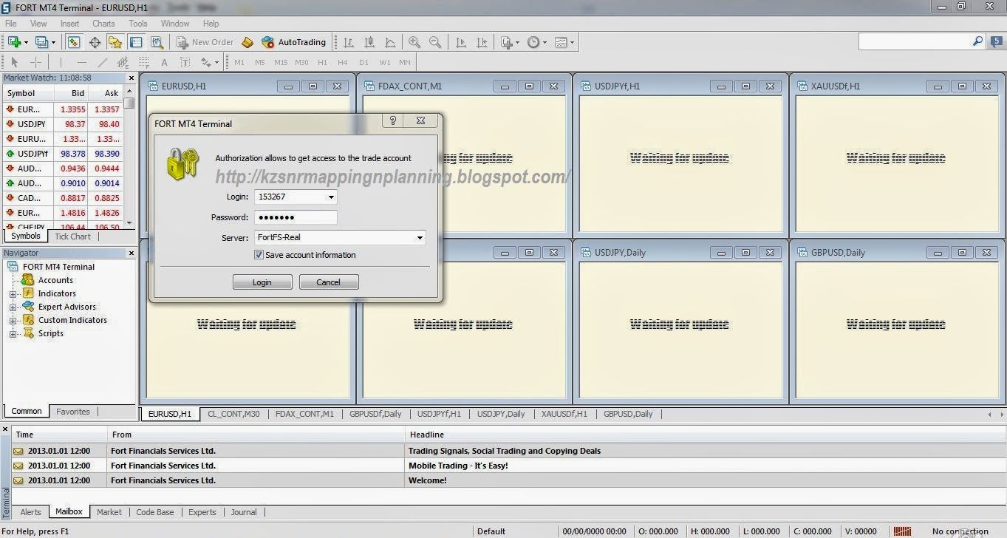Open MetaEditor with the yellow book icon
Image resolution: width=1007 pixels, height=538 pixels.
coord(248,42)
